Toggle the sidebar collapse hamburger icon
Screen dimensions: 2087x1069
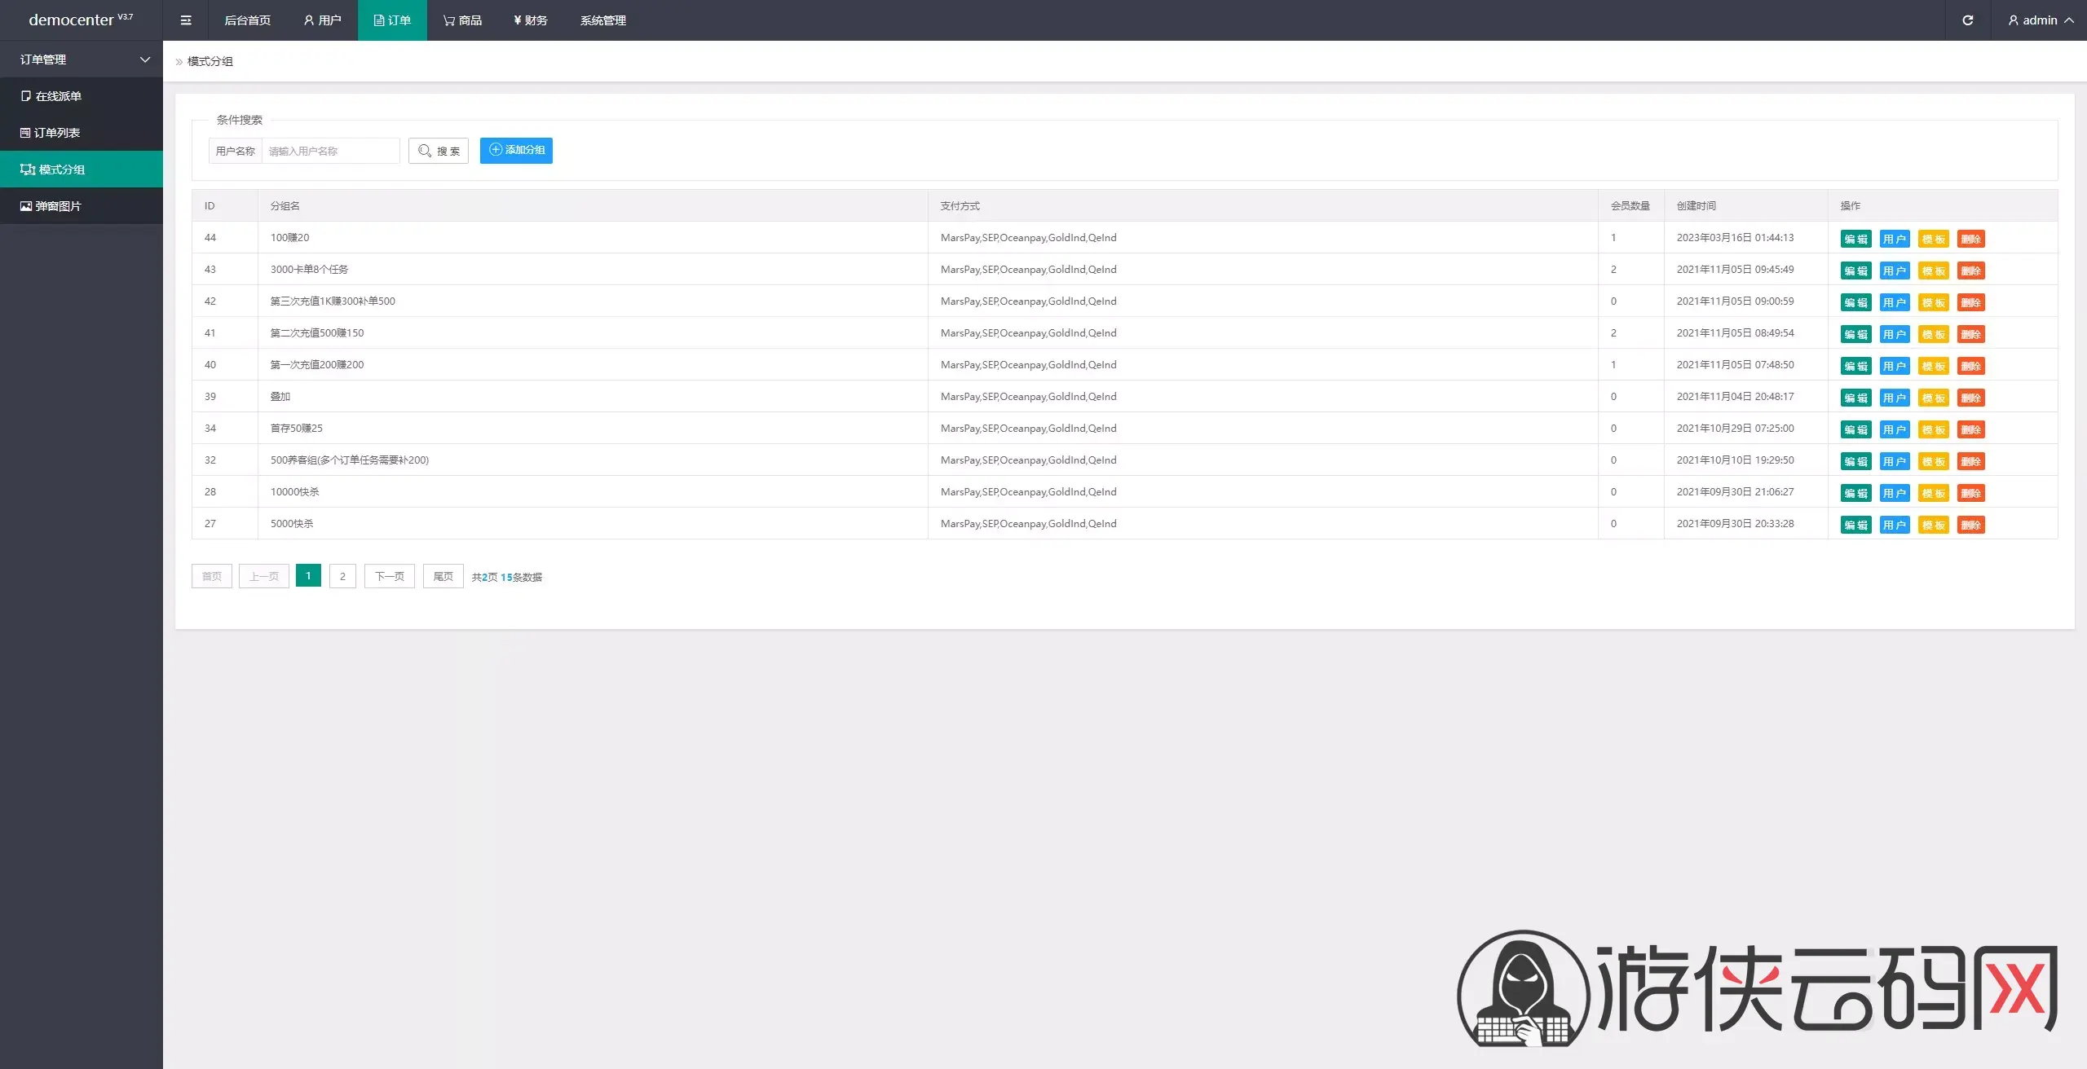click(186, 20)
